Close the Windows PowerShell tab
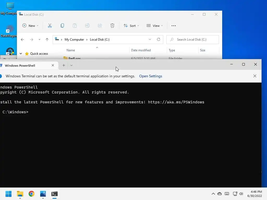The image size is (267, 200). point(53,65)
